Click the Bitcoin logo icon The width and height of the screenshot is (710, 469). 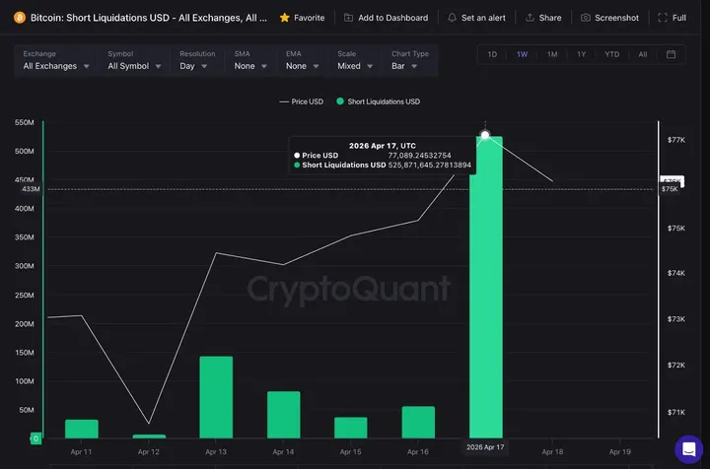point(20,18)
